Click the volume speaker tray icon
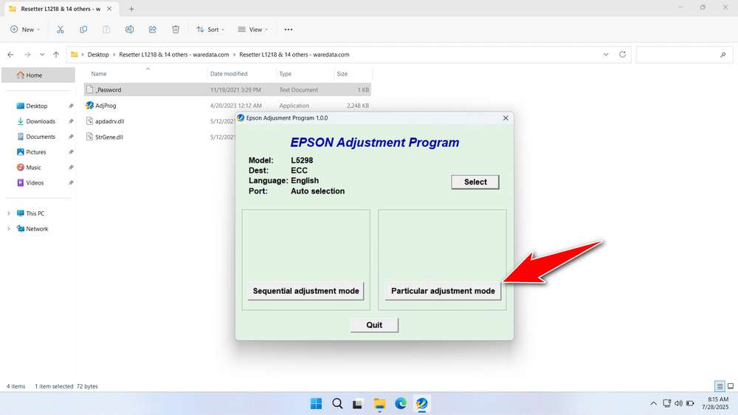This screenshot has height=415, width=738. point(678,403)
